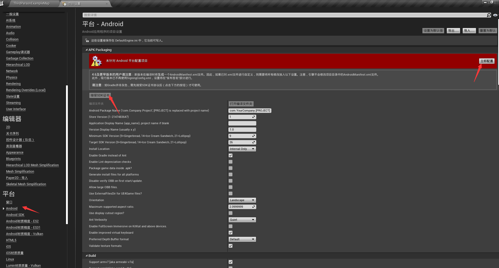
Task: Open Appearance editor settings
Action: pos(15,153)
